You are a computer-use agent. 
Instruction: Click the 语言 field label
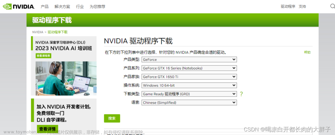pyautogui.click(x=136, y=103)
